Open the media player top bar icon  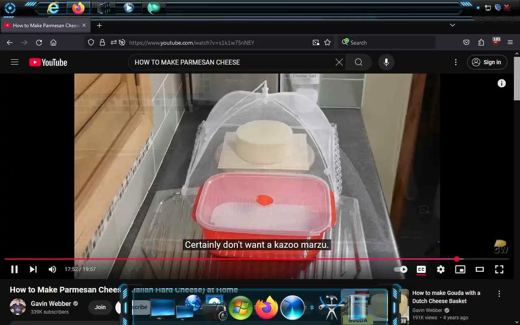tap(129, 8)
